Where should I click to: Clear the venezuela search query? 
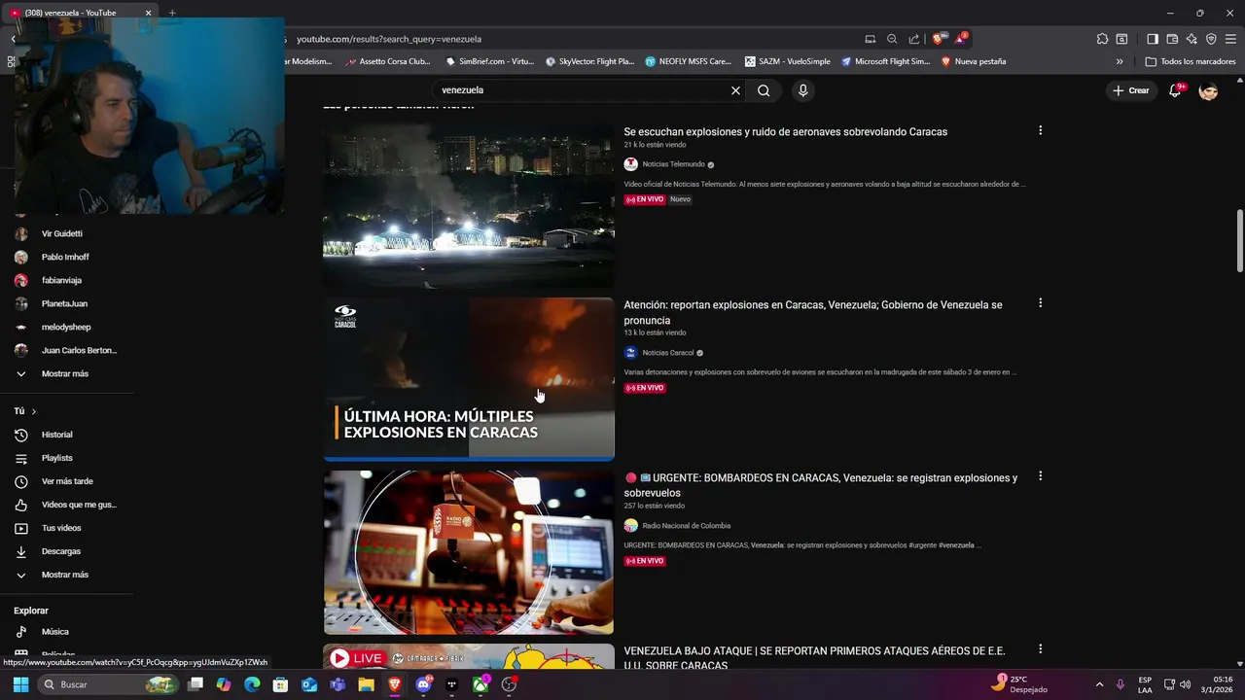735,90
